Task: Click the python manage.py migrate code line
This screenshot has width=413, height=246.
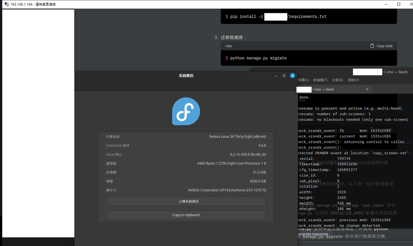Action: pos(256,58)
